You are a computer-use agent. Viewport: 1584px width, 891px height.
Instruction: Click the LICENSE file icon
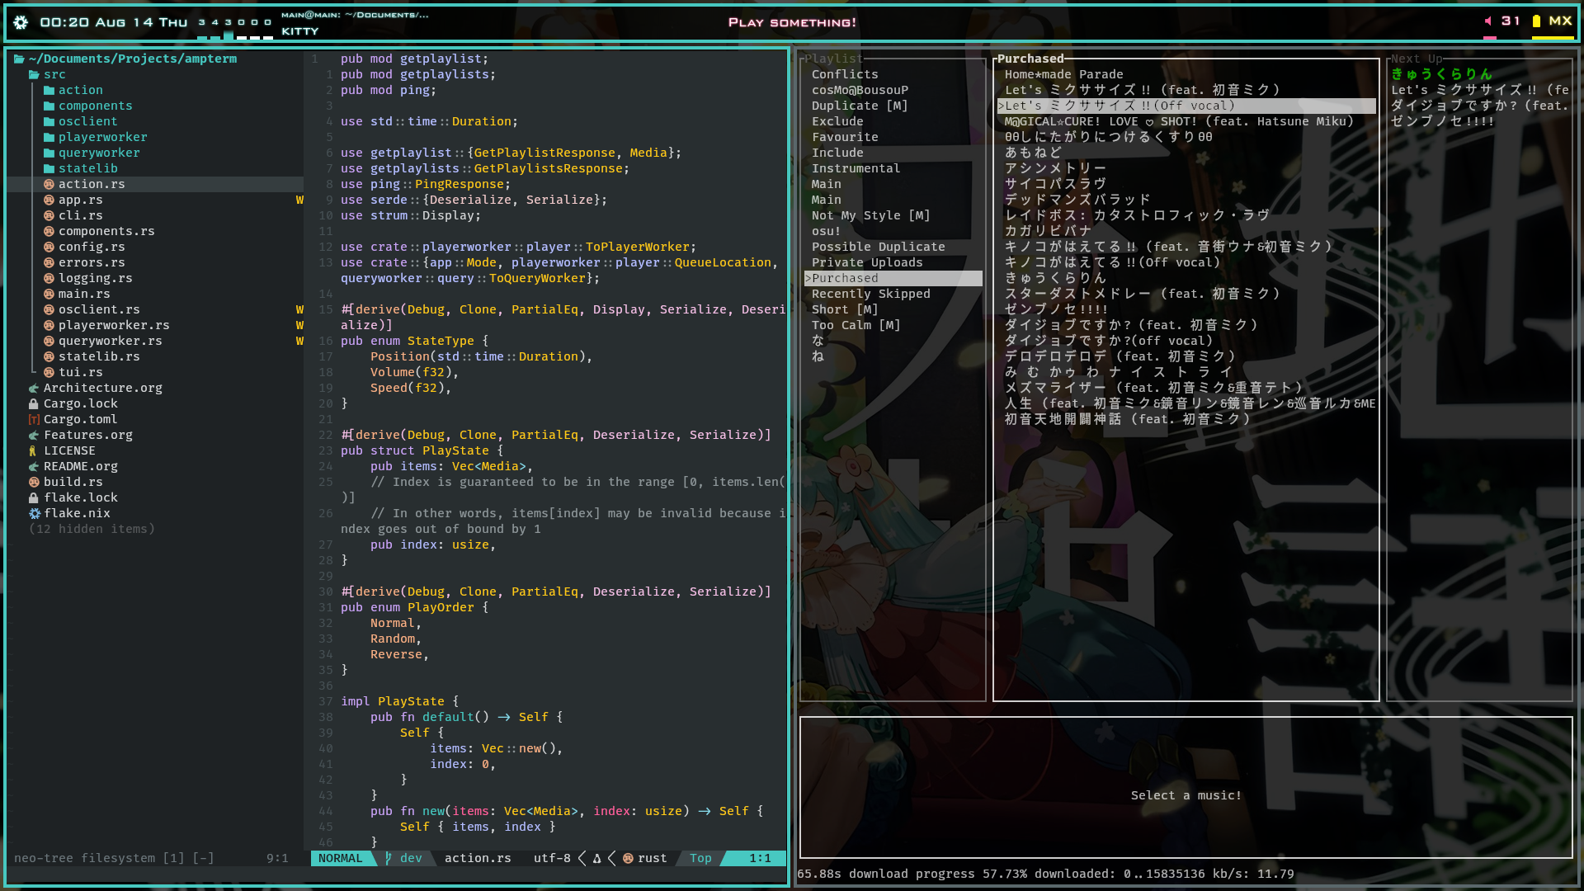[x=34, y=450]
